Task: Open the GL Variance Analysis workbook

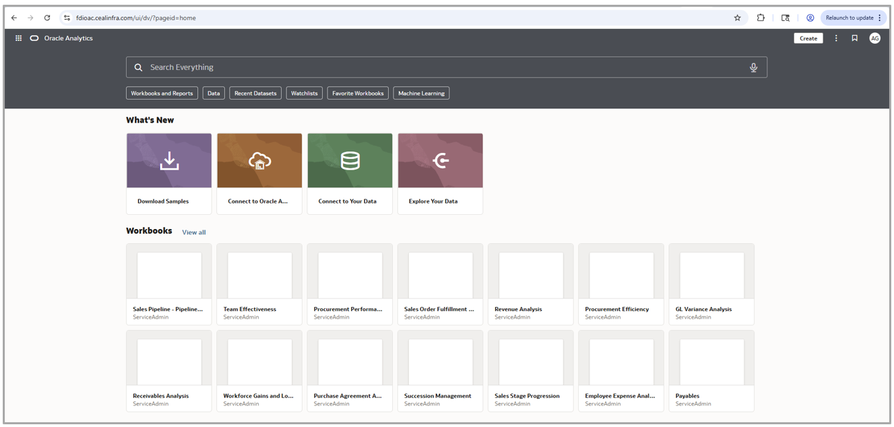Action: pos(711,284)
